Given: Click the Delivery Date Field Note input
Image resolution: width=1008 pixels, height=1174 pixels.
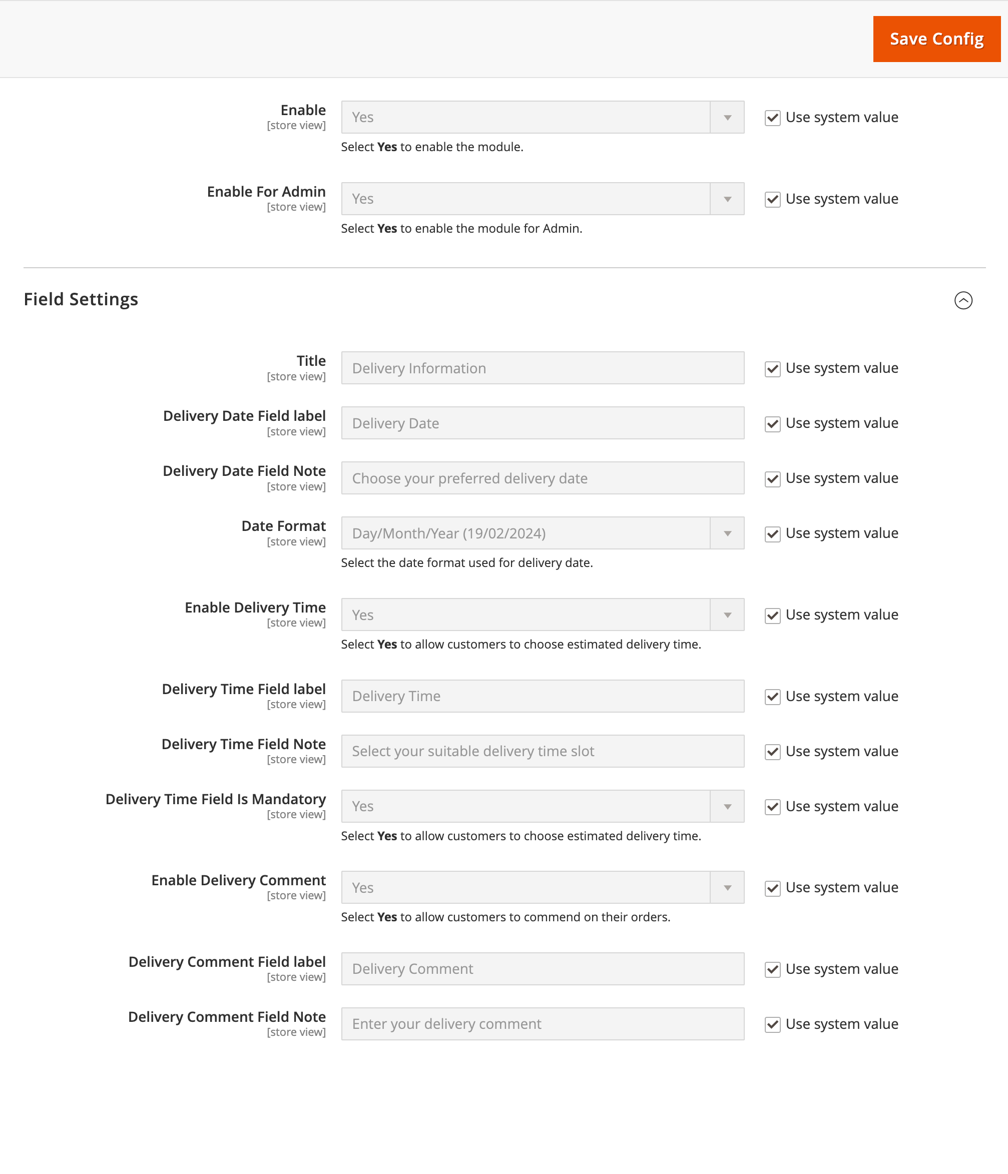Looking at the screenshot, I should point(542,478).
